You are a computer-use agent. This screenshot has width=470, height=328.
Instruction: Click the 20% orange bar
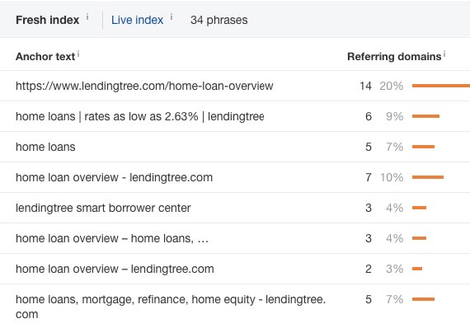point(441,86)
